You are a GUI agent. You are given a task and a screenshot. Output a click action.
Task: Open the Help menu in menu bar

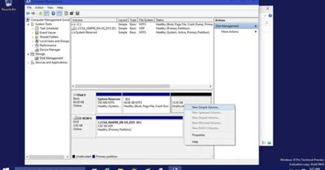[60, 7]
